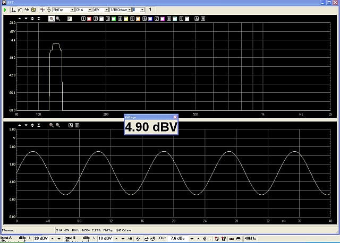The image size is (340, 243).
Task: Open the dBV units dropdown in top toolbar
Action: pyautogui.click(x=107, y=10)
